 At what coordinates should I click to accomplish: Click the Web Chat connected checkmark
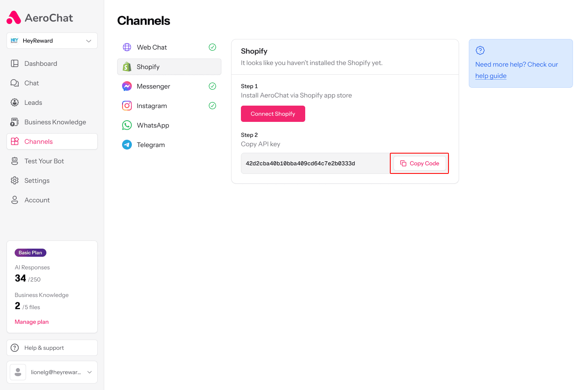click(x=212, y=47)
